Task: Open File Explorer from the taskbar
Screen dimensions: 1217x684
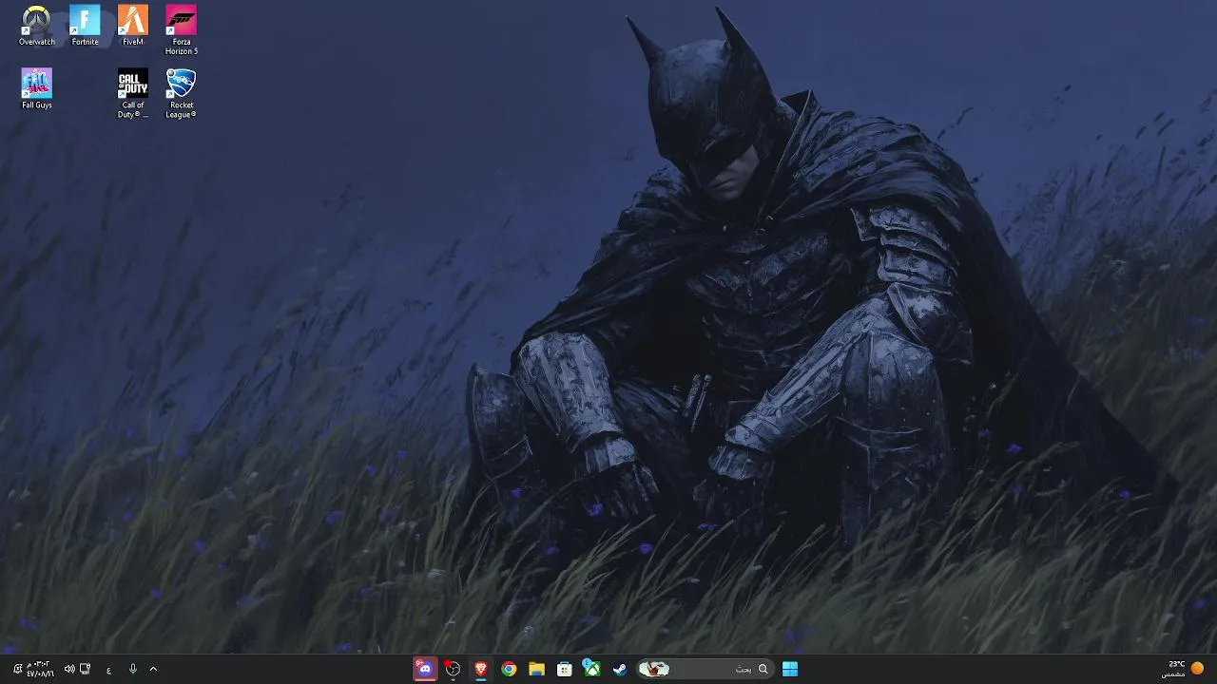Action: coord(536,669)
